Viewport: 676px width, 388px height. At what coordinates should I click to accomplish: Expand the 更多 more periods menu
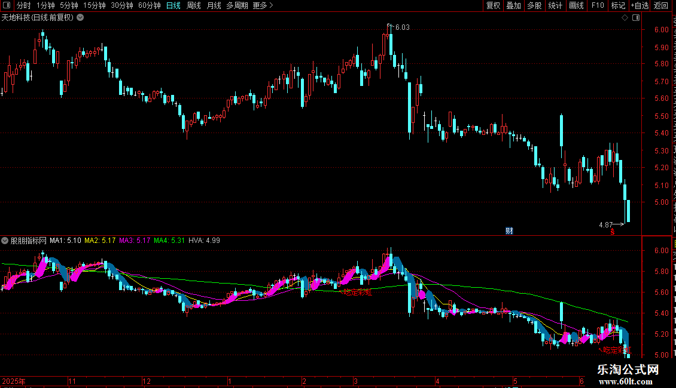[263, 5]
